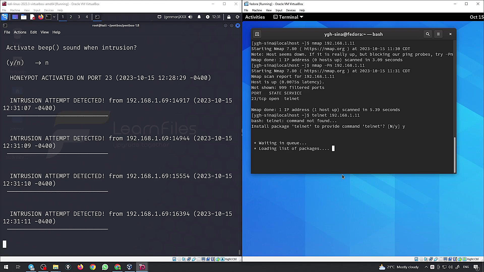Open Input menu of fedora VirtualBox window
The width and height of the screenshot is (484, 272).
279,10
